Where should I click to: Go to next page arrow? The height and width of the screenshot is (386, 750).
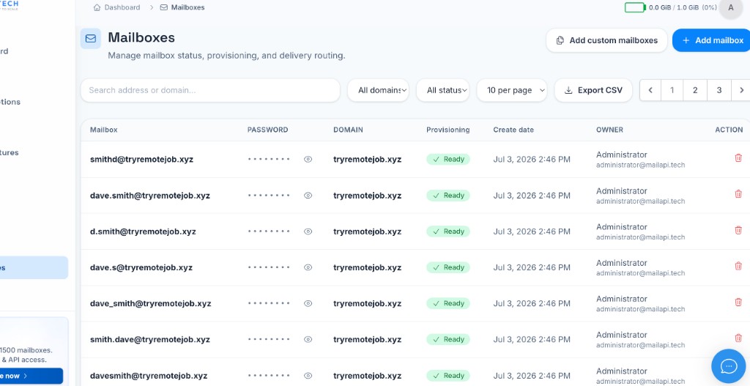point(741,90)
